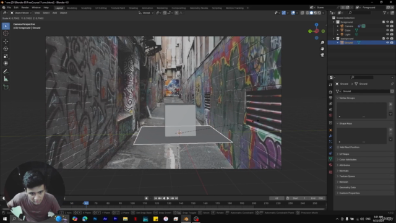This screenshot has height=223, width=396.
Task: Open the Global transform orientation dropdown
Action: pos(146,12)
